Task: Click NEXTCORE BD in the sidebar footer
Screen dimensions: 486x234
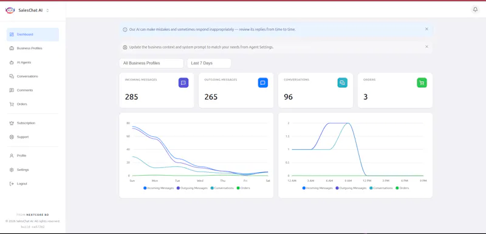Action: 38,215
